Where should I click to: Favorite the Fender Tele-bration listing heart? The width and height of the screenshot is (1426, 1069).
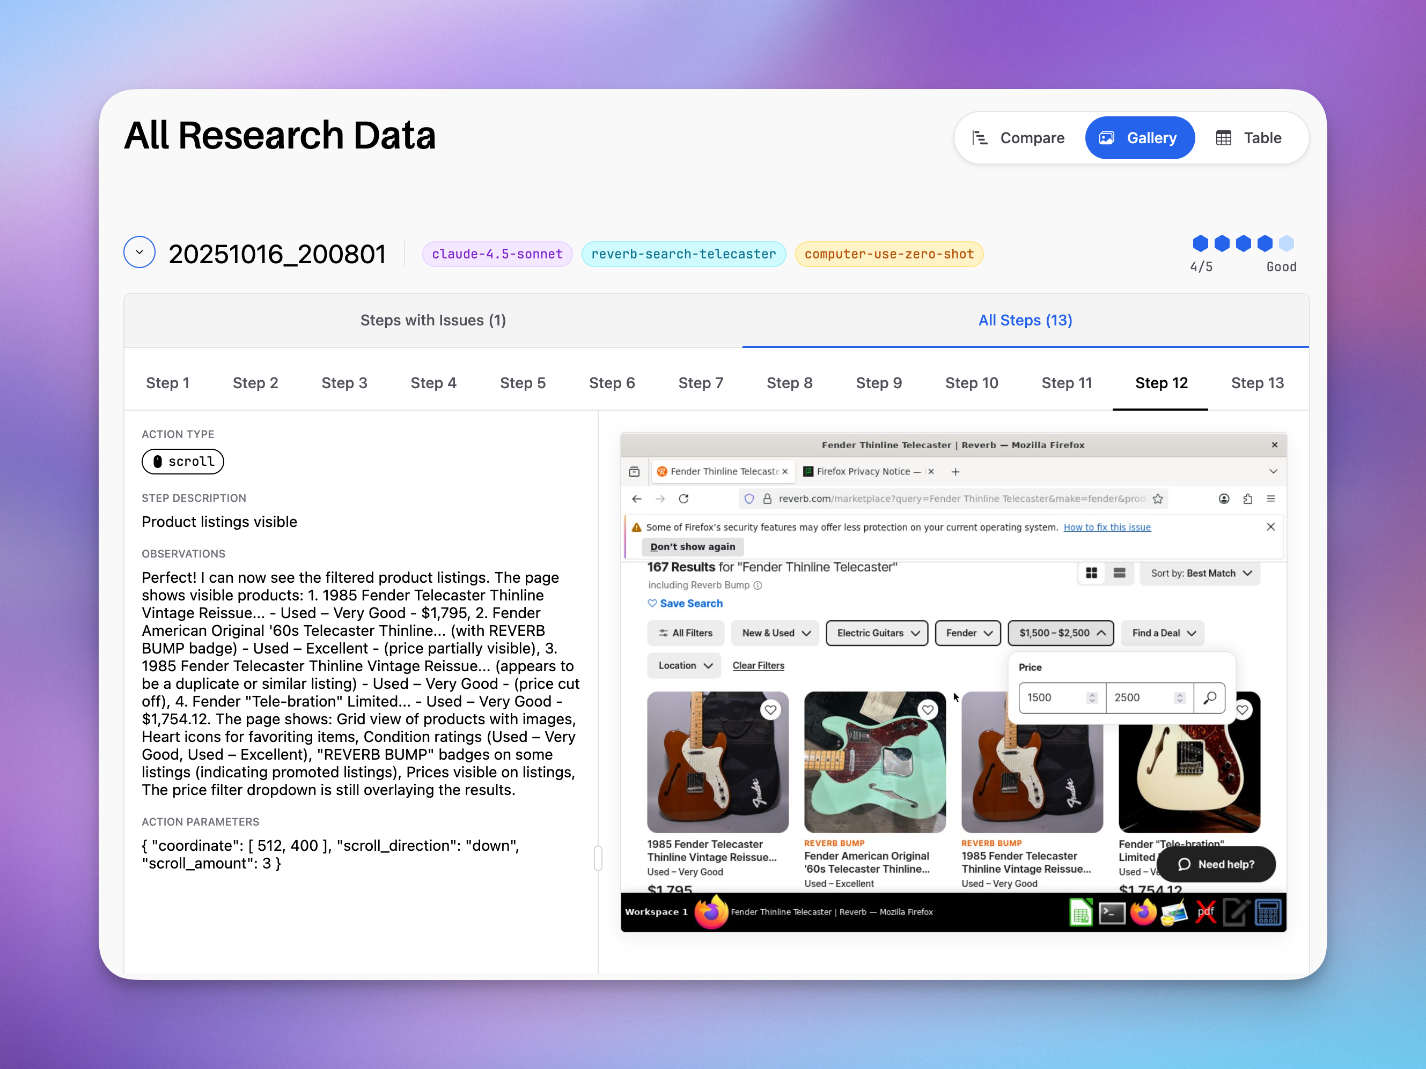1243,710
